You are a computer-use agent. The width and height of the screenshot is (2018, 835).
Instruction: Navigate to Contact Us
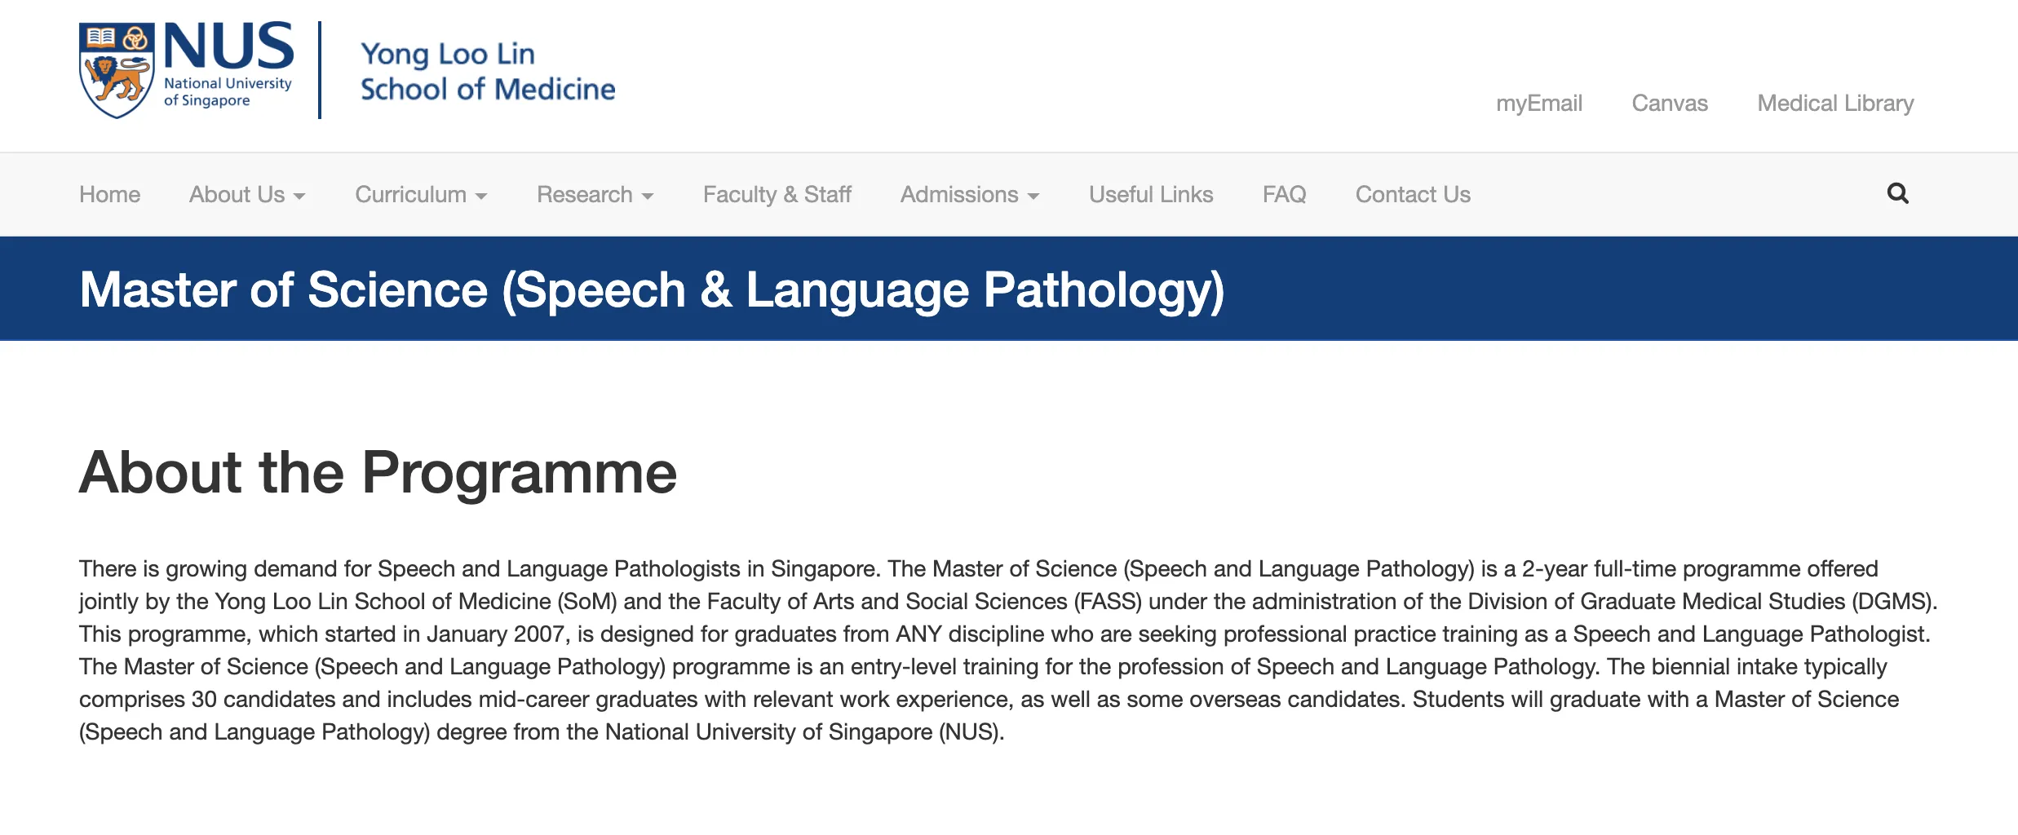[1412, 195]
